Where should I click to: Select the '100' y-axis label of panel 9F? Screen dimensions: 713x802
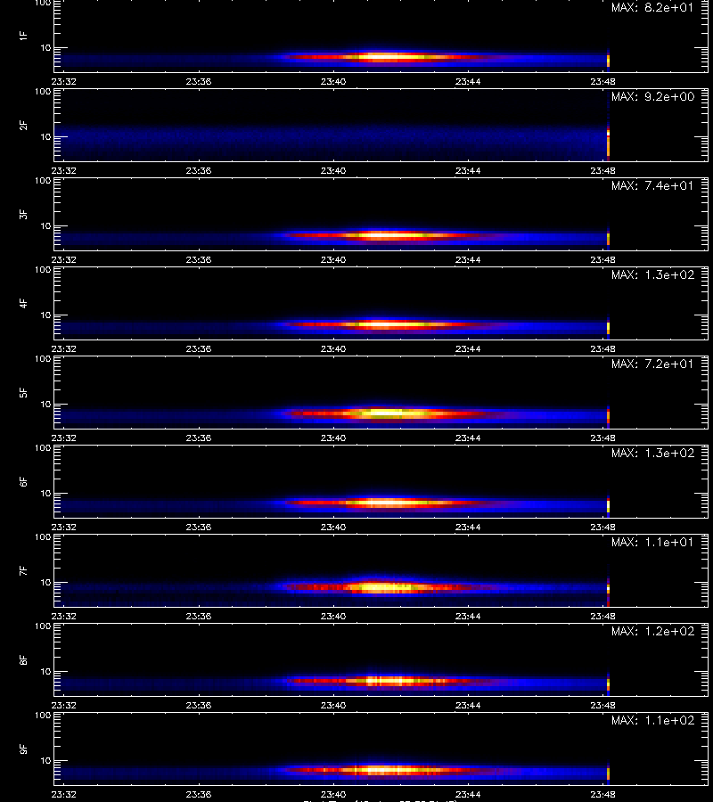tap(43, 716)
